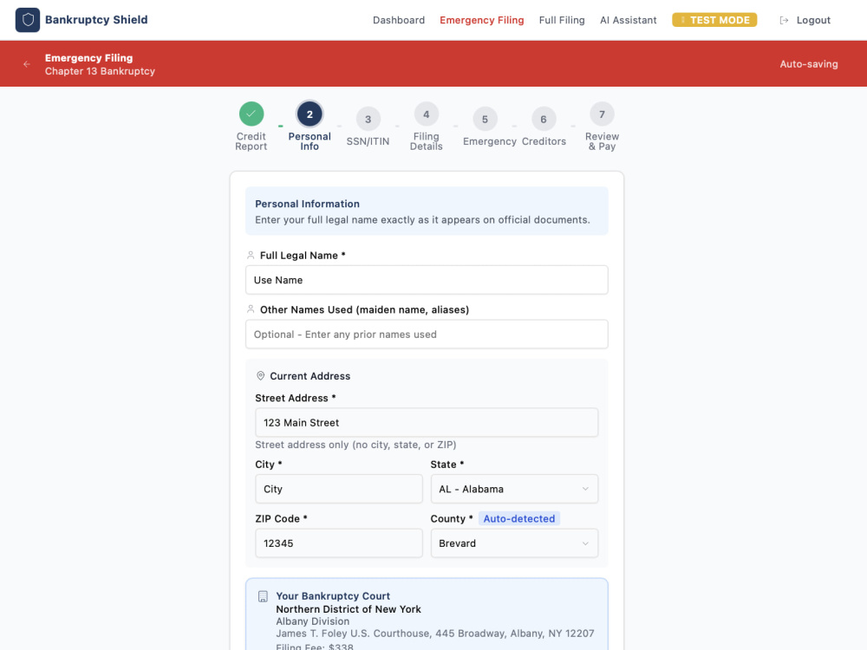The width and height of the screenshot is (867, 650).
Task: Focus the Full Legal Name field
Action: coord(427,280)
